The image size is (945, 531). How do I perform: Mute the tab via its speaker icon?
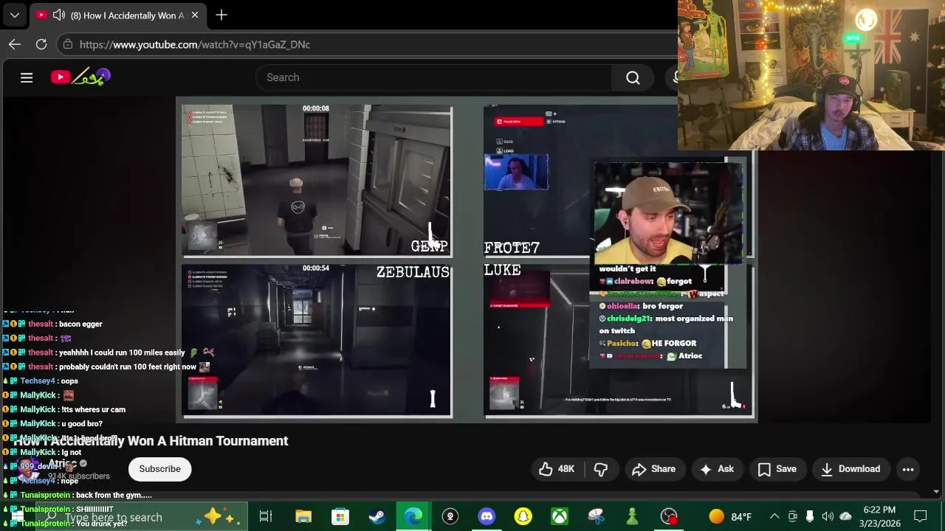59,15
